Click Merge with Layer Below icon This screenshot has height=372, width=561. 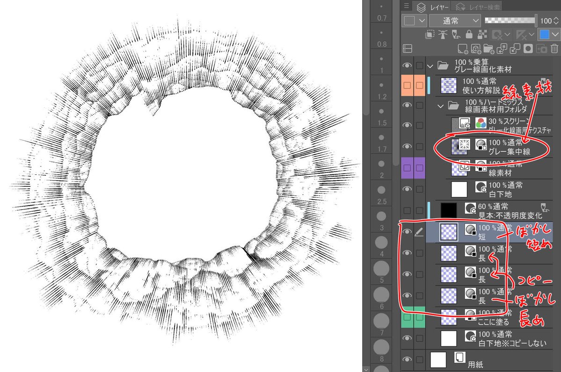[515, 49]
